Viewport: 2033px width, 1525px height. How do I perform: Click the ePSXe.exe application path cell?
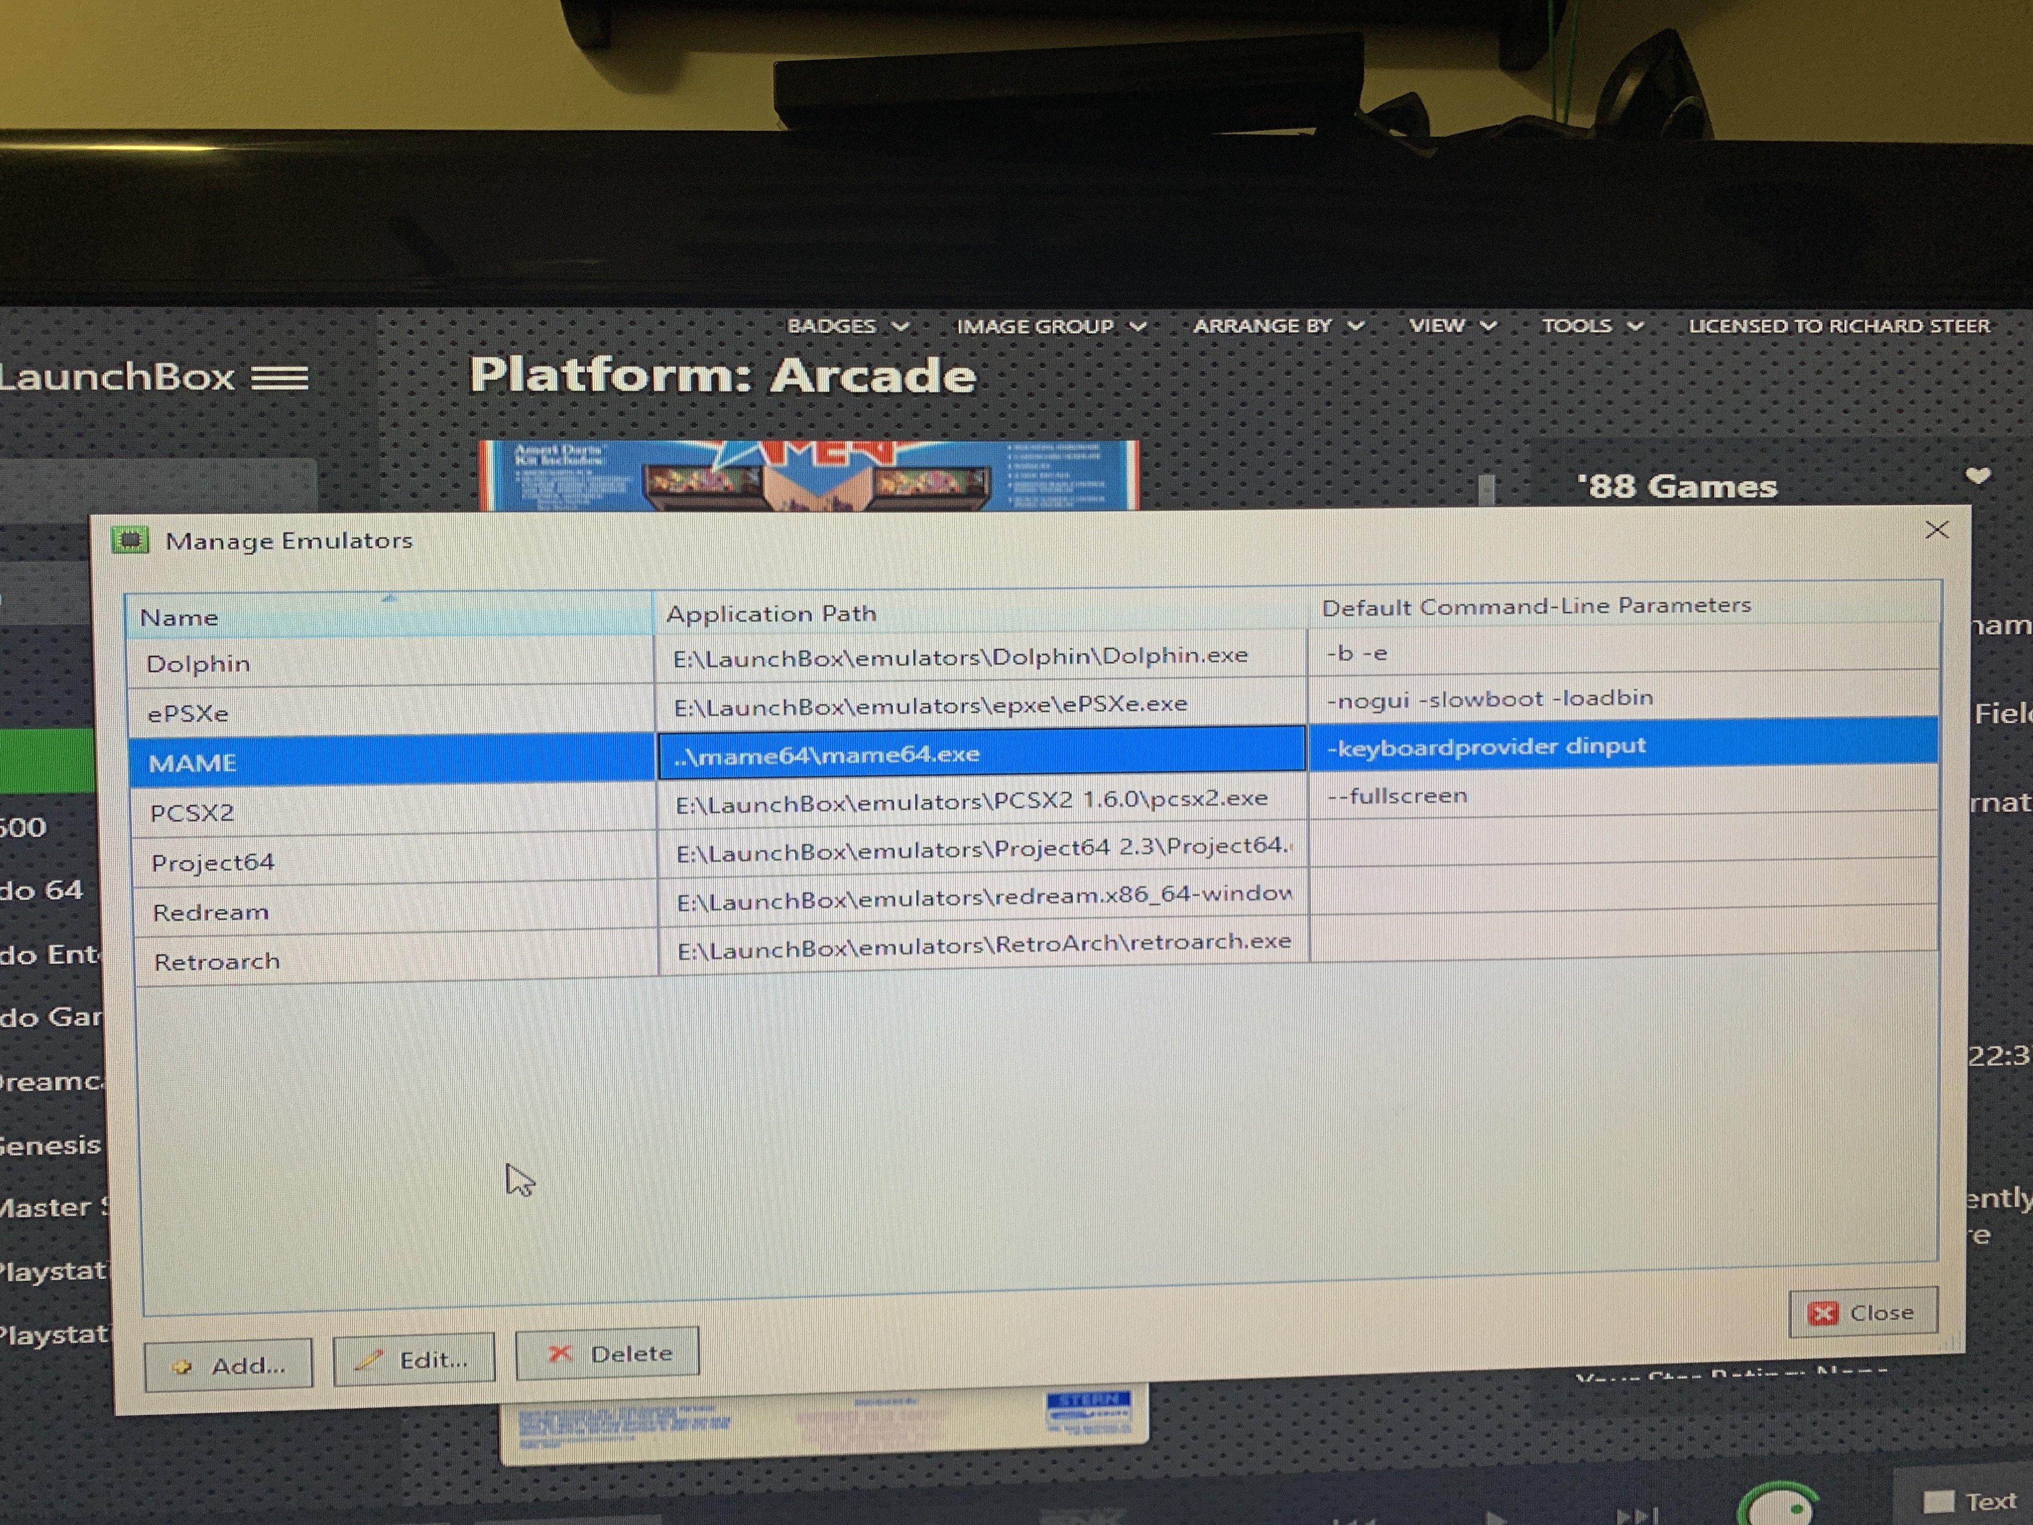click(981, 705)
